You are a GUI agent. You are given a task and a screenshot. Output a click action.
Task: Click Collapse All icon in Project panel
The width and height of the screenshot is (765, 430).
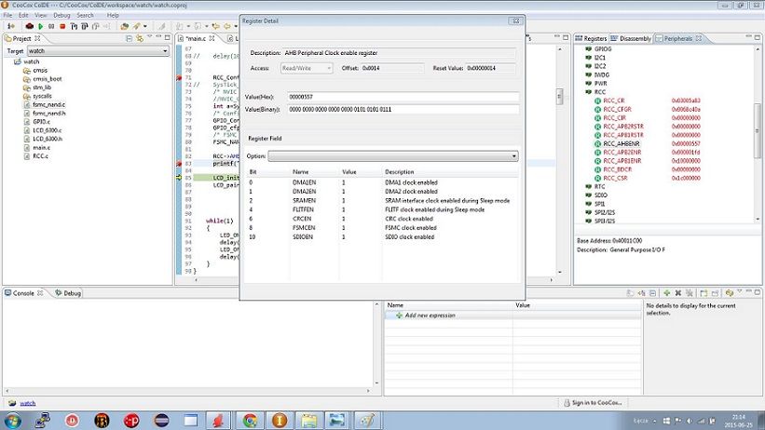tap(129, 38)
